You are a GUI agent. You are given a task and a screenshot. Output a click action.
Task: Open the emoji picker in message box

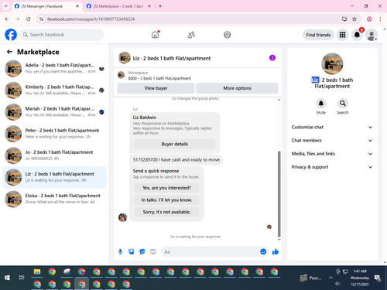(263, 251)
